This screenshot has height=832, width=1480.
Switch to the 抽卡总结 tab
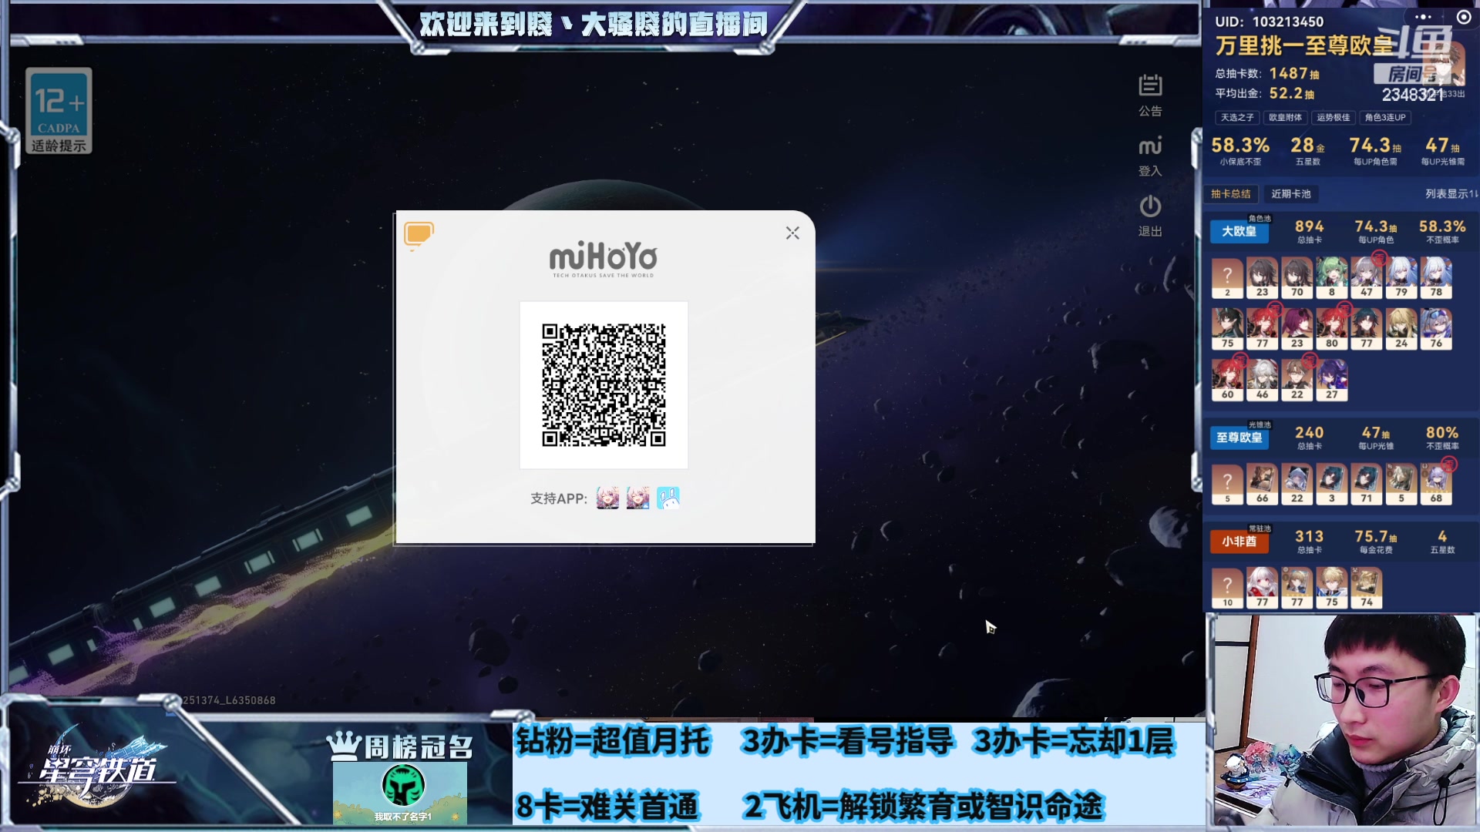coord(1231,194)
